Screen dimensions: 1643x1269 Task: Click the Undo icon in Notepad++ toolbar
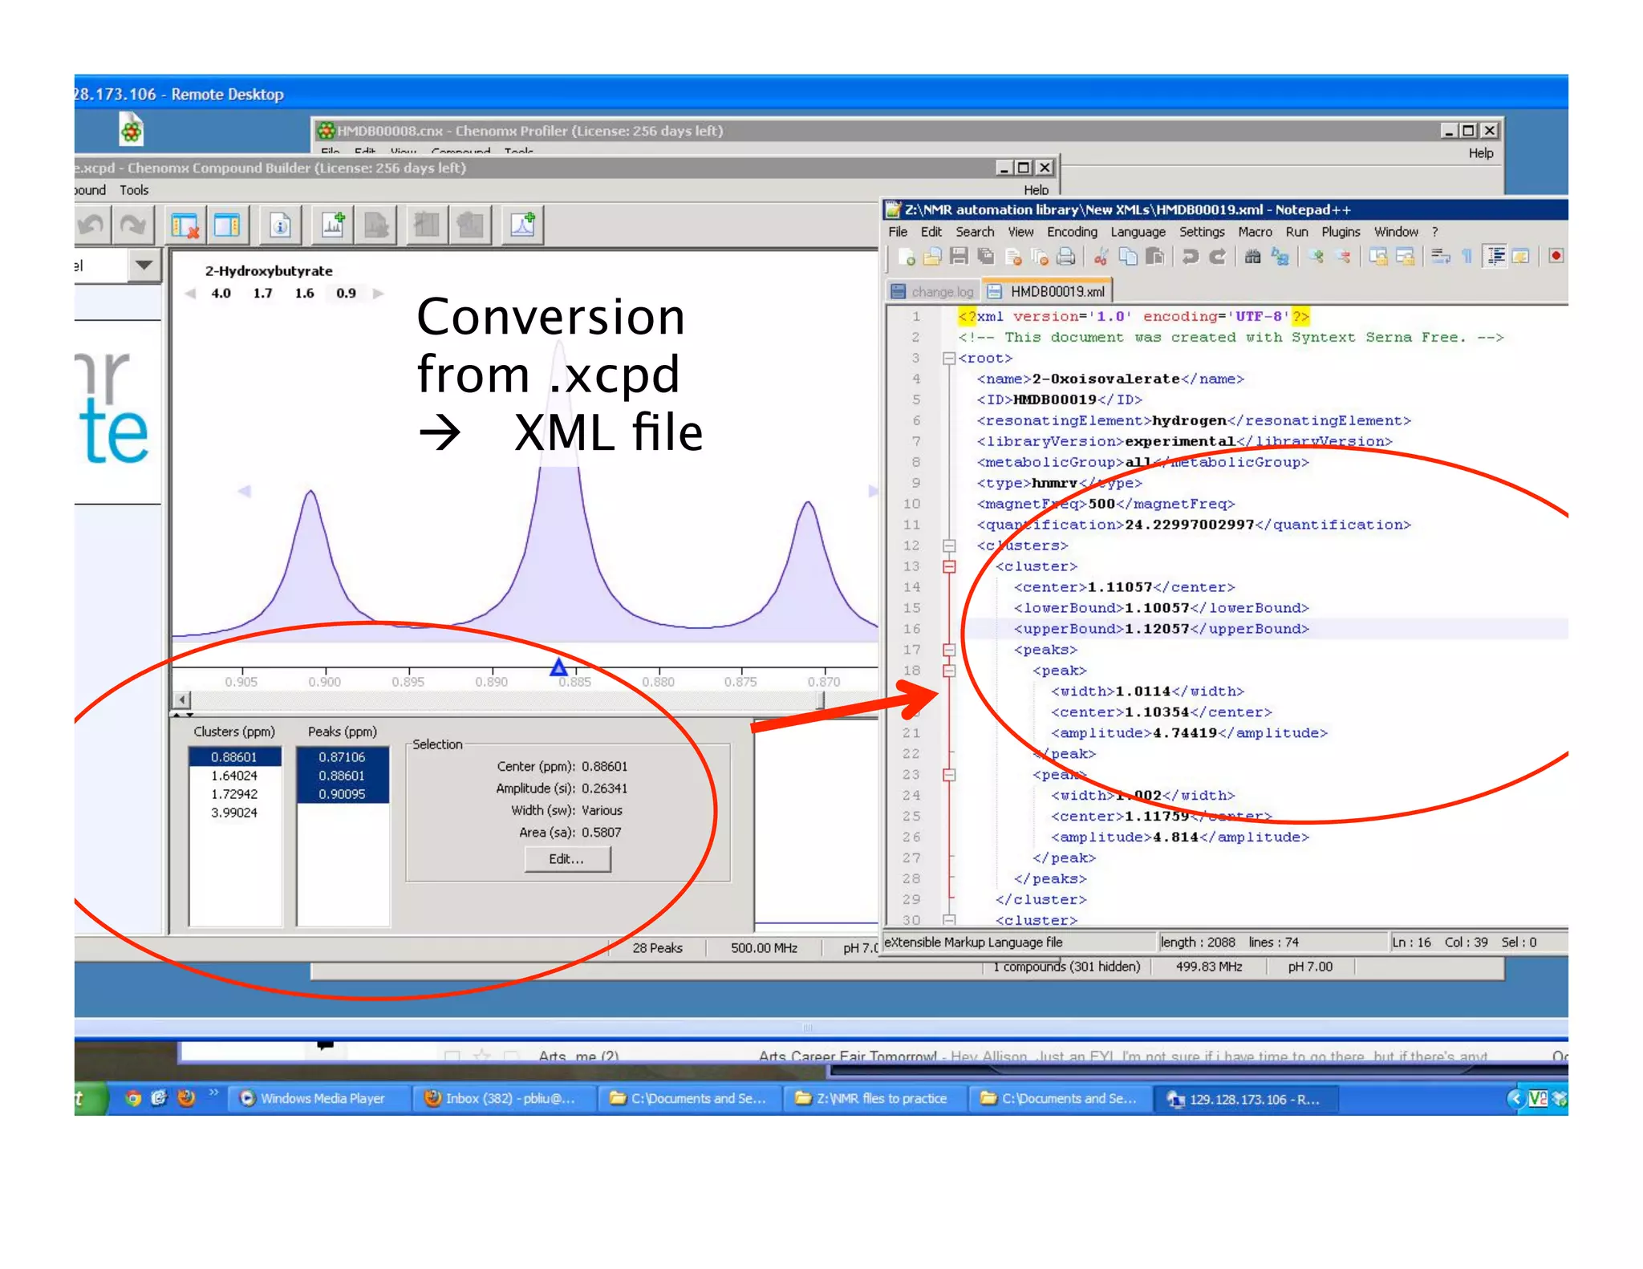(1191, 257)
